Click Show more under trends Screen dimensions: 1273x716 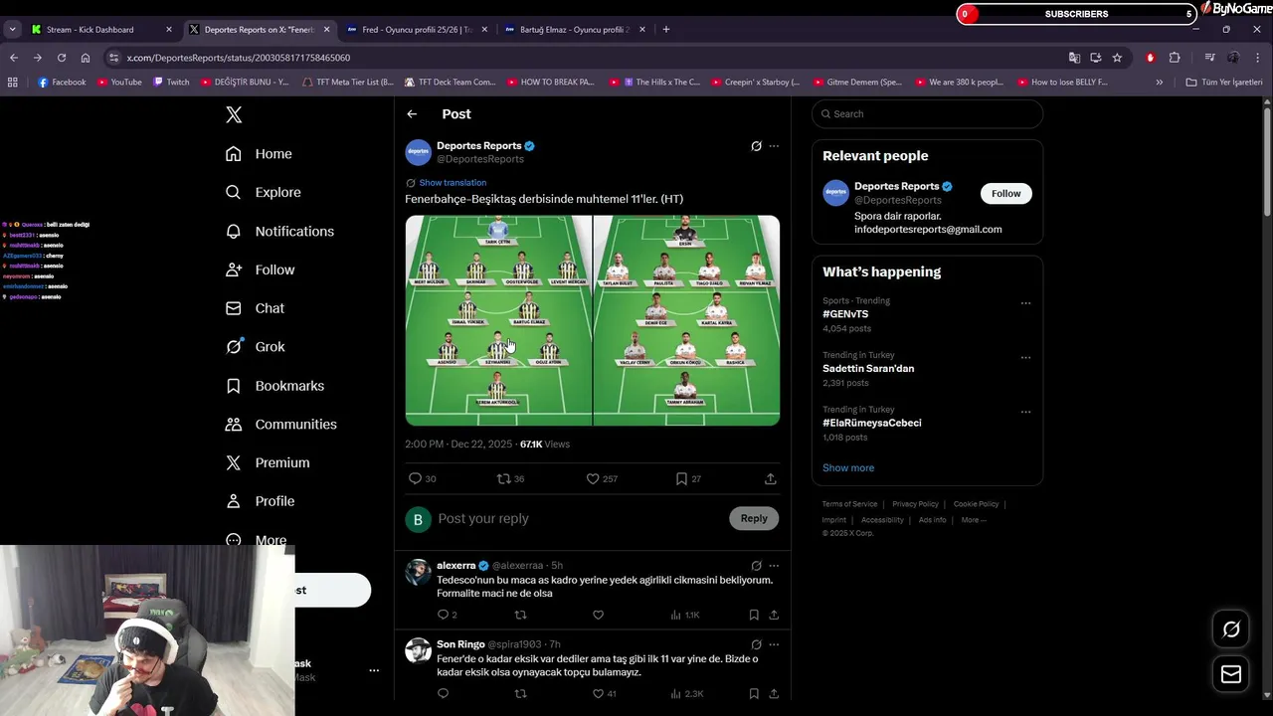[848, 468]
